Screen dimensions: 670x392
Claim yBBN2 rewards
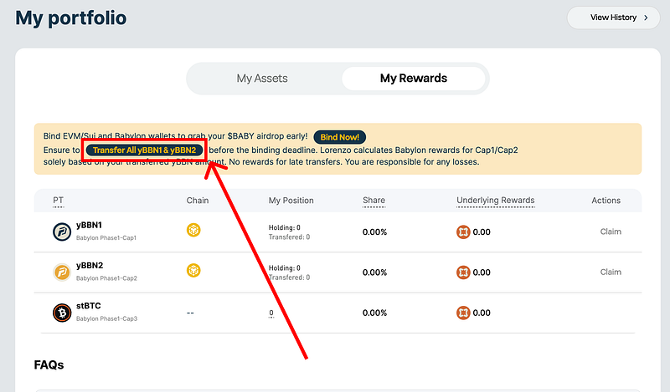click(x=611, y=272)
